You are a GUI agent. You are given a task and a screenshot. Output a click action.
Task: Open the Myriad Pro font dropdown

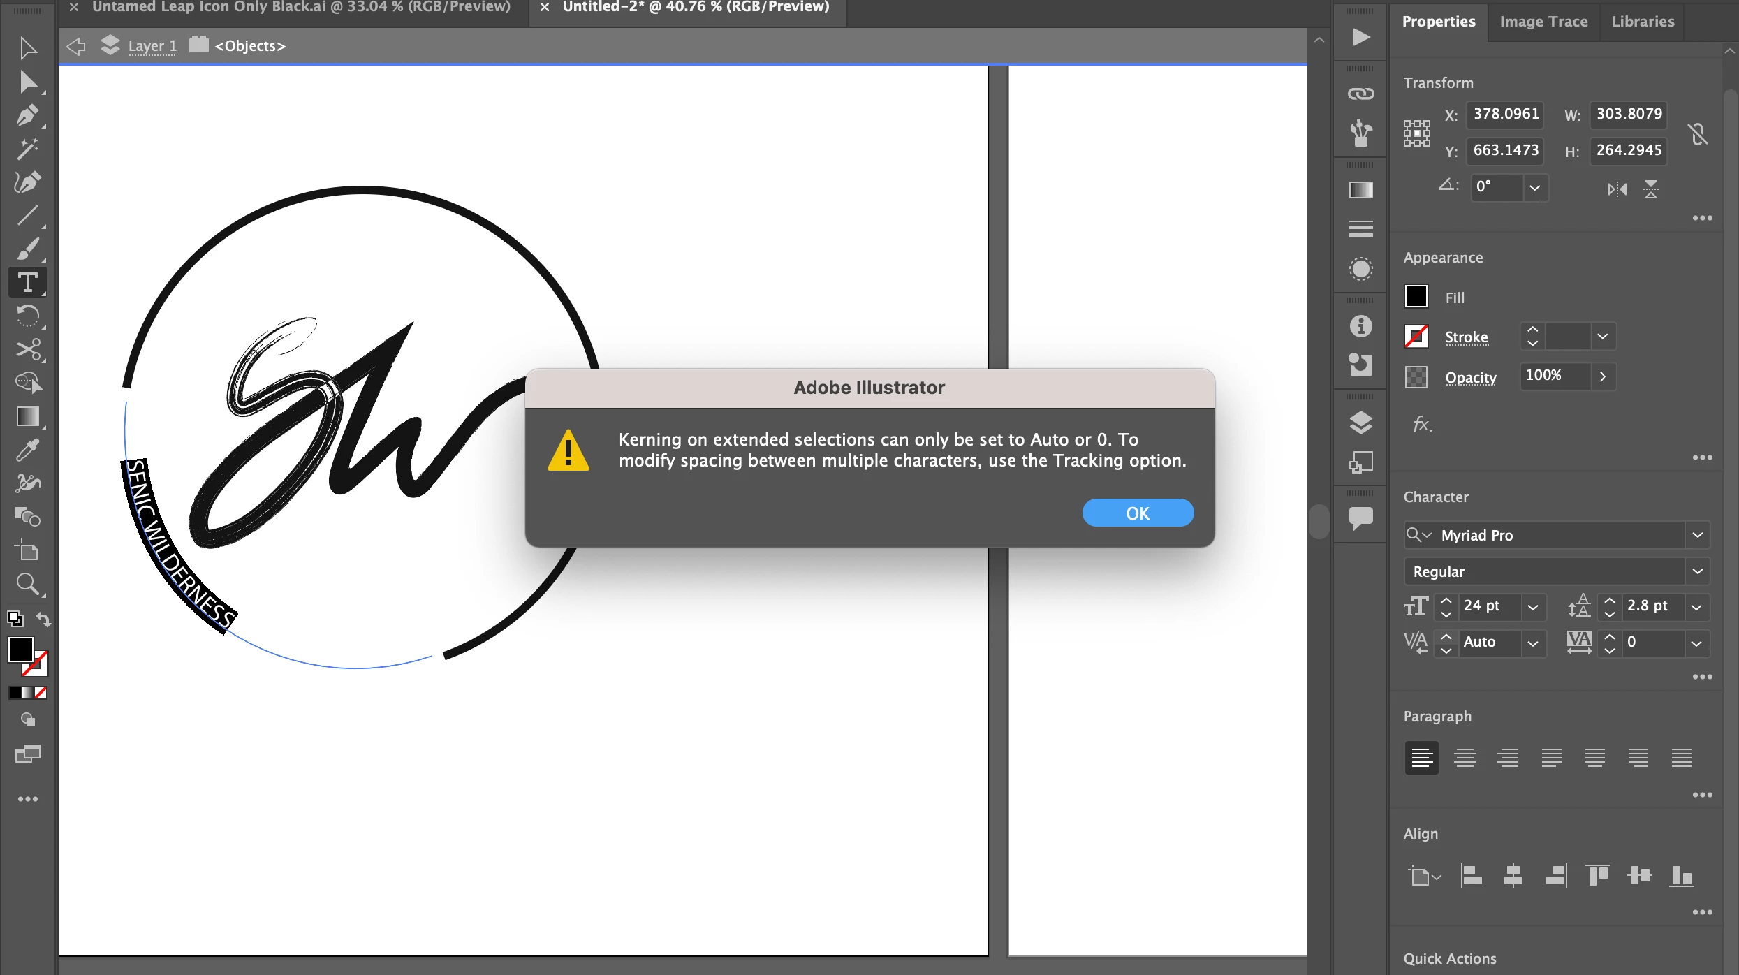point(1697,535)
